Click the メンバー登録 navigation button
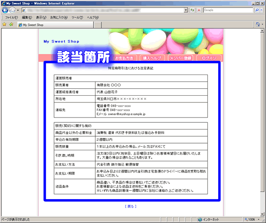Image resolution: width=266 pixels, height=223 pixels. point(180,58)
